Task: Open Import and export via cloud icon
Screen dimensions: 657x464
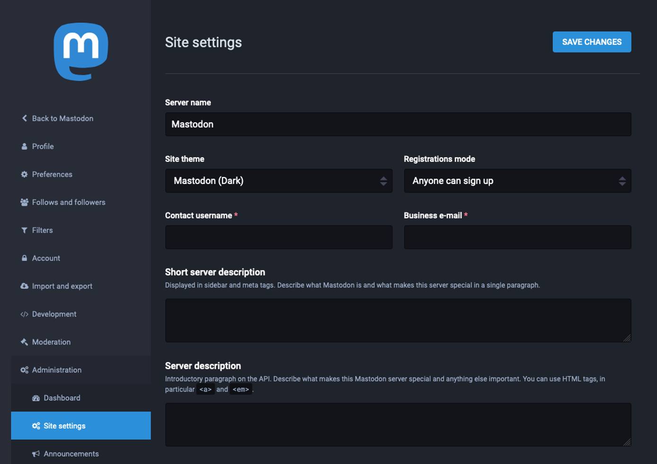Action: 24,286
